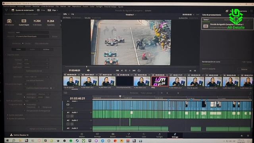
Task: Select the HyperDeck H.264 preset
Action: [x=50, y=22]
